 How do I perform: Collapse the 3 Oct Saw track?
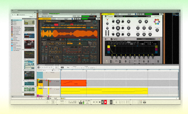[37, 87]
